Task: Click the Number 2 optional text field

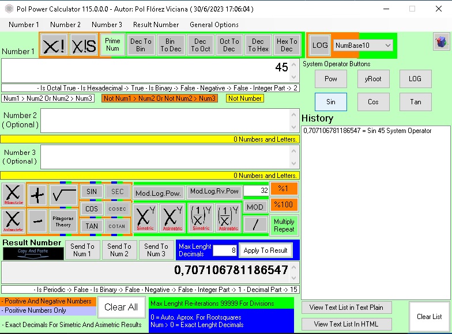Action: pyautogui.click(x=166, y=121)
